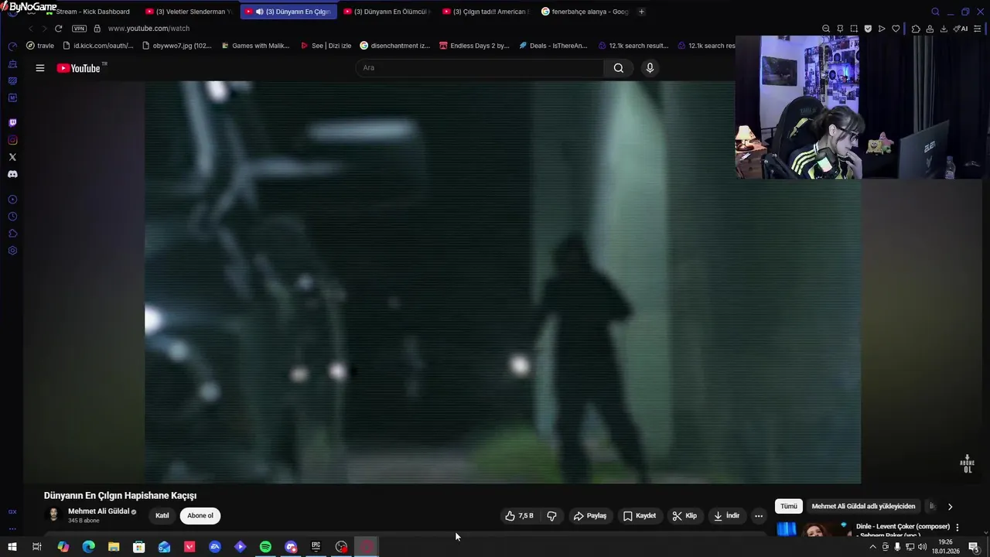Start voice search with the microphone icon
The height and width of the screenshot is (557, 990).
pos(650,68)
